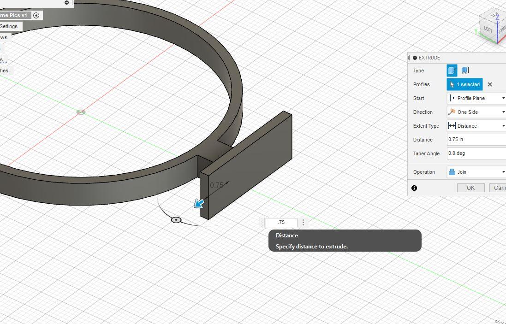
Task: Select the solid Extrude type icon
Action: (x=452, y=71)
